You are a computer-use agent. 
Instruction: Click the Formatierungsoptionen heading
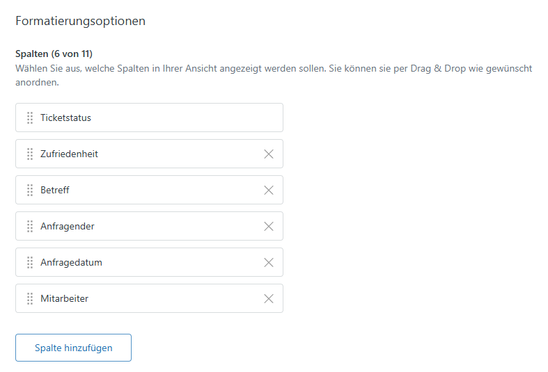click(x=80, y=21)
